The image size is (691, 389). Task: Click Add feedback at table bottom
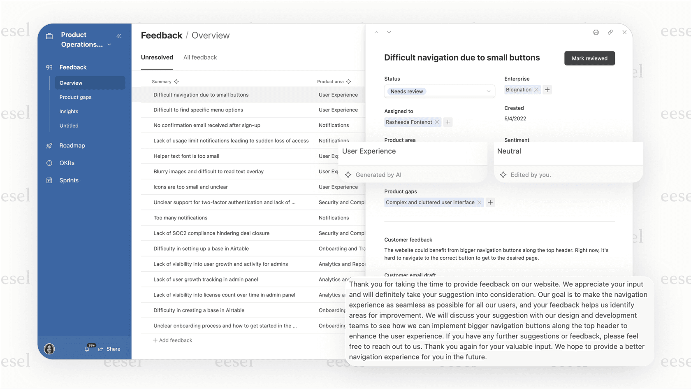(172, 340)
